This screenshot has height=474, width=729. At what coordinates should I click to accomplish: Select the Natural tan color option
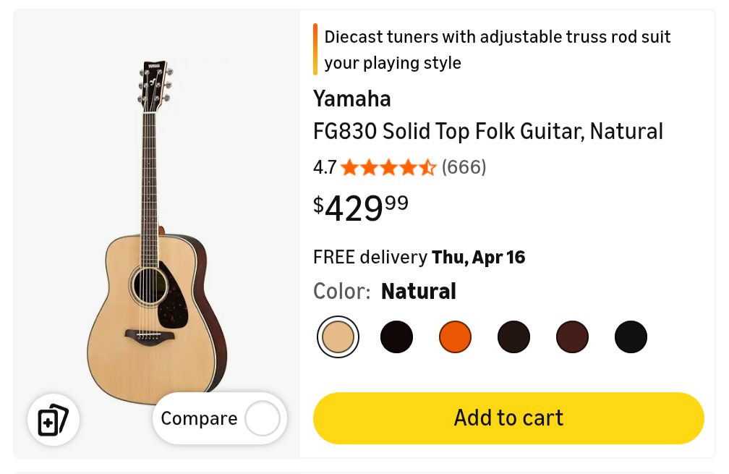pos(338,337)
